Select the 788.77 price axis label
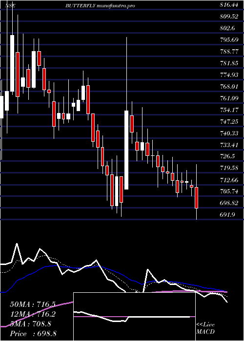This screenshot has height=341, width=244. [229, 52]
